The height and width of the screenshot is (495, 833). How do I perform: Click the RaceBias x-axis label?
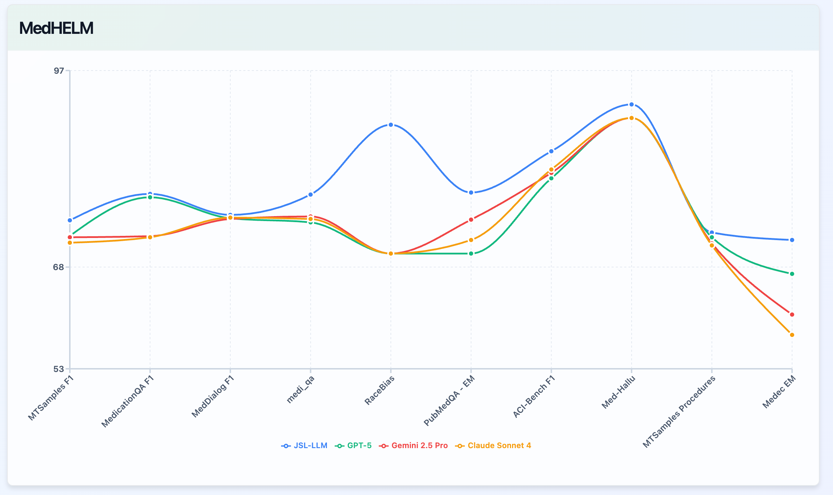pos(379,390)
